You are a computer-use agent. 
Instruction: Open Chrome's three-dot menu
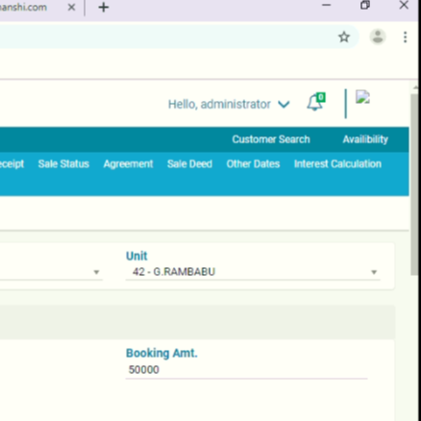point(405,37)
